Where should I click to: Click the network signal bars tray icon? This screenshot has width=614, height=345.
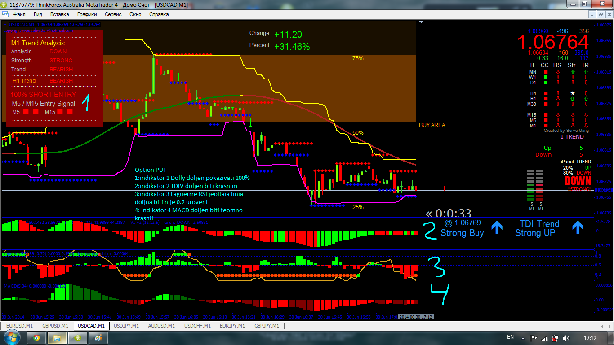click(x=544, y=338)
